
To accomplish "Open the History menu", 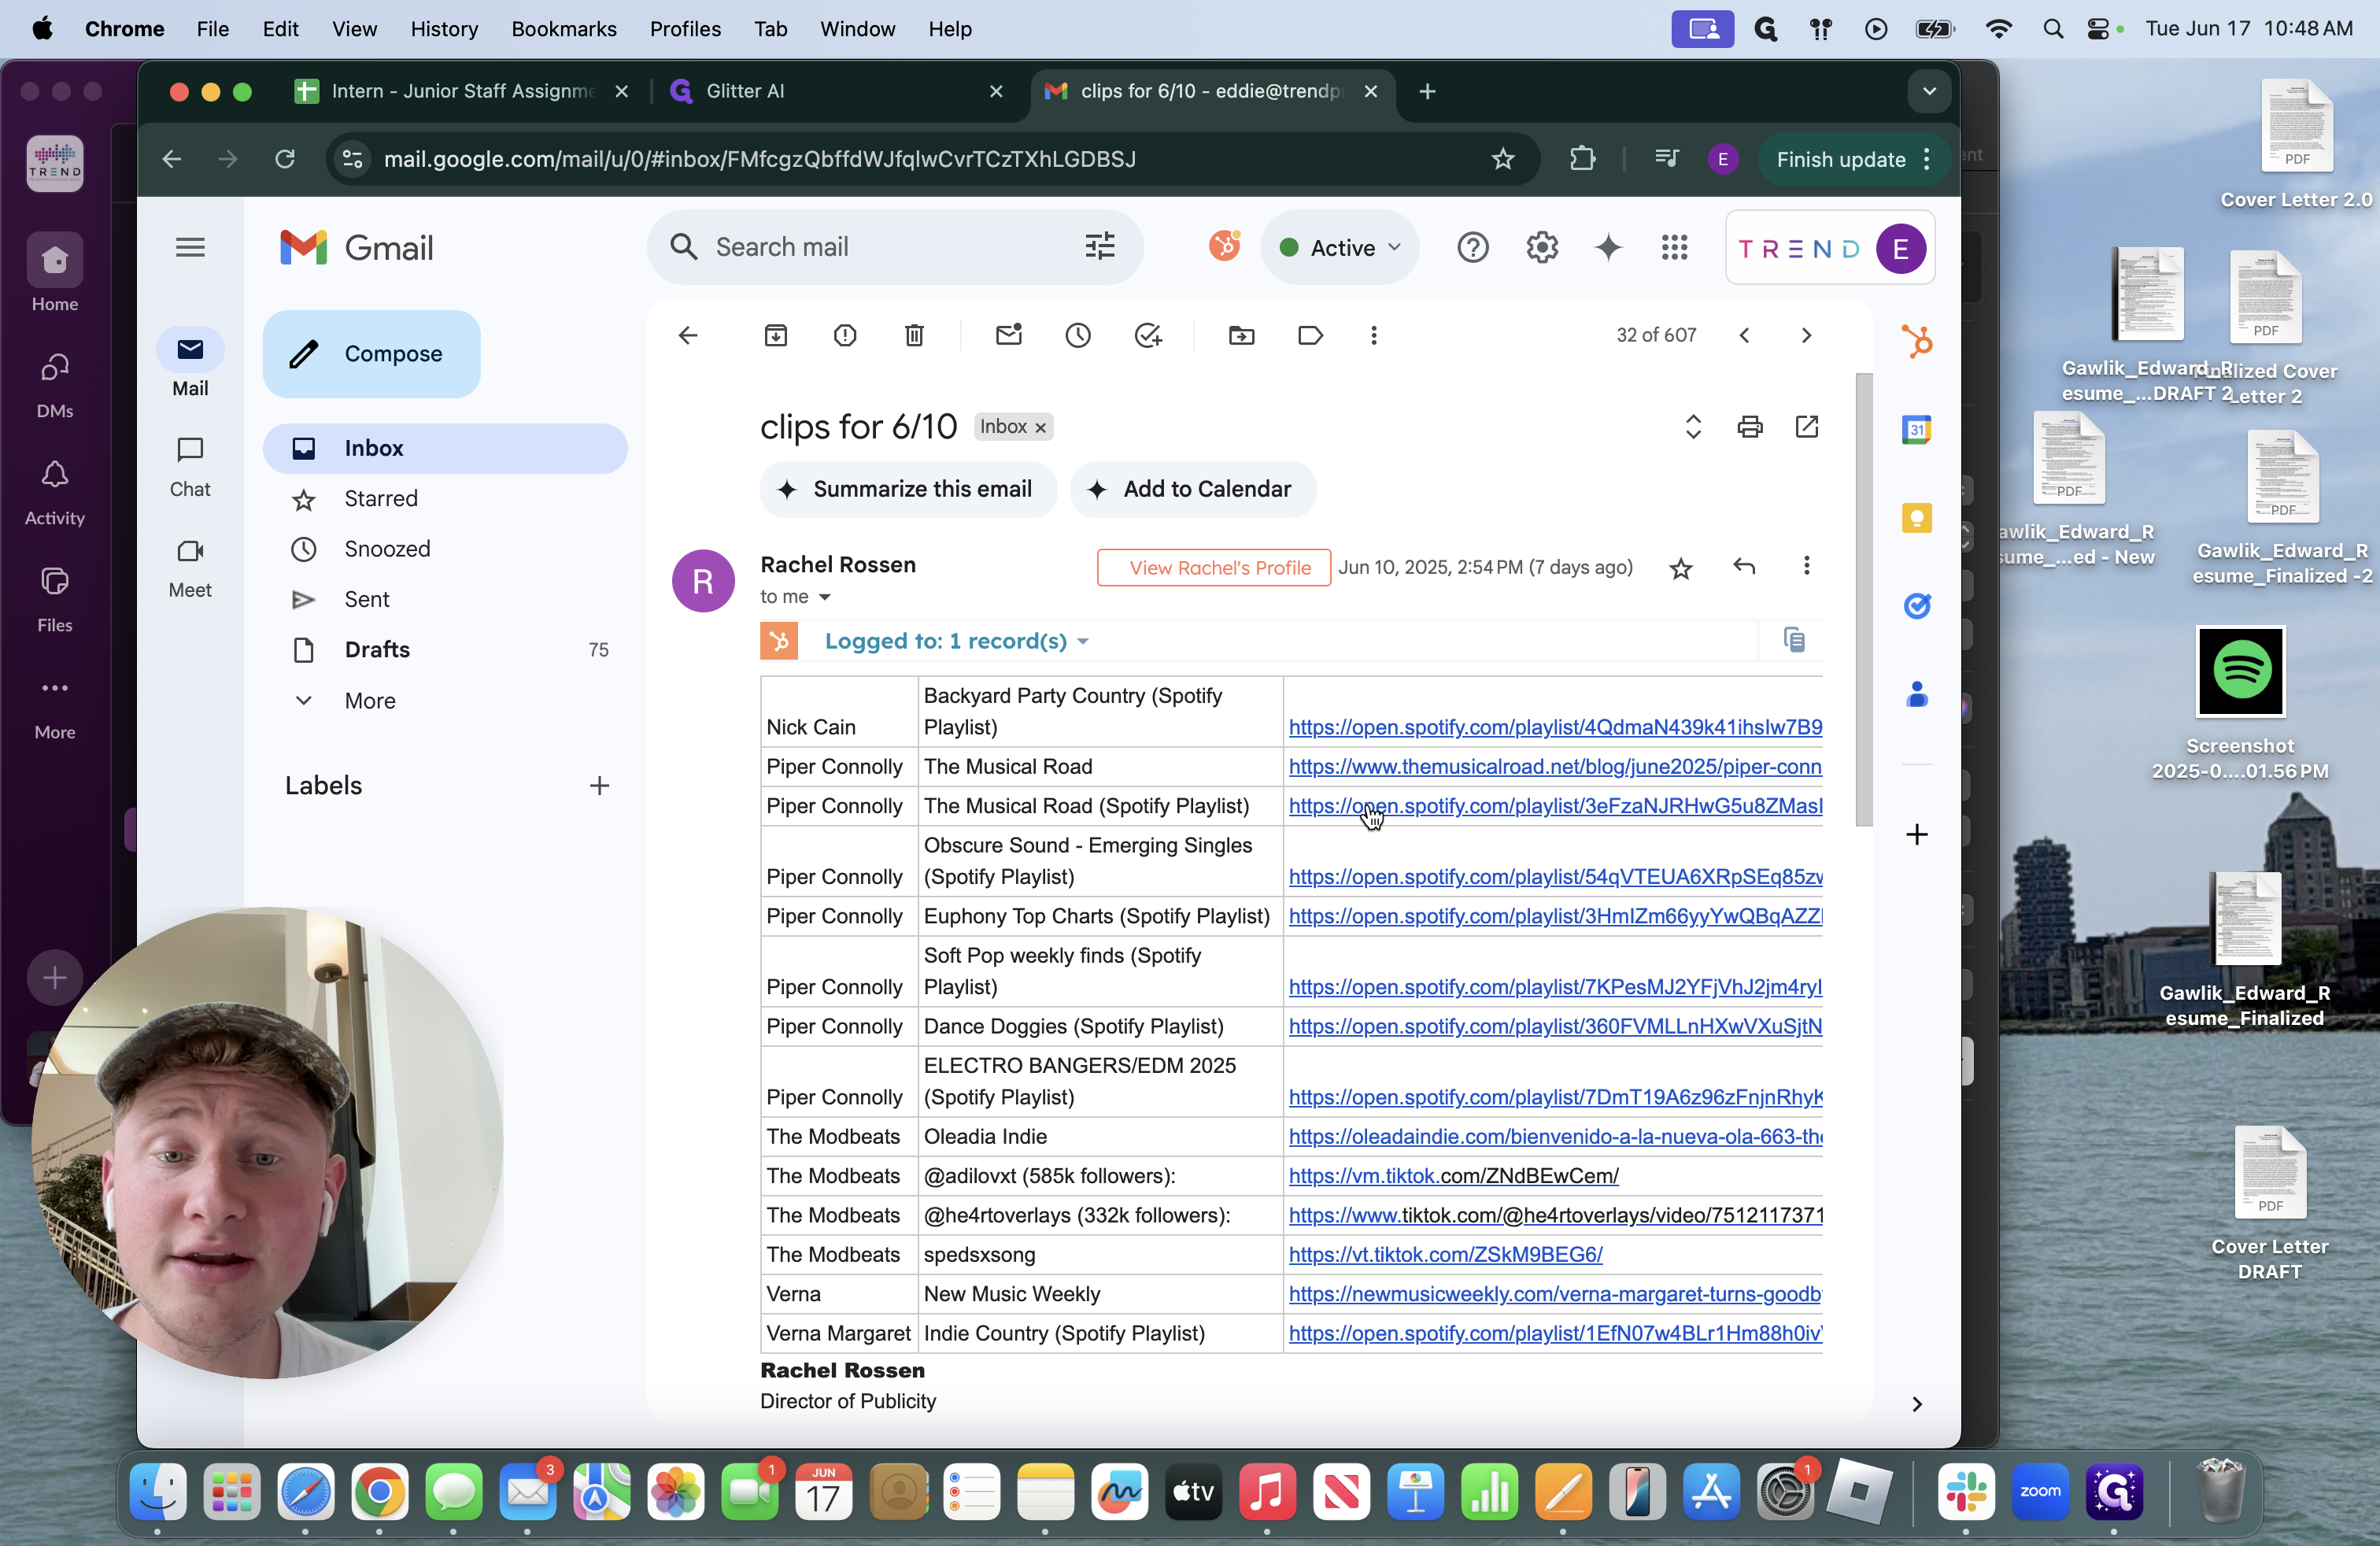I will [444, 29].
